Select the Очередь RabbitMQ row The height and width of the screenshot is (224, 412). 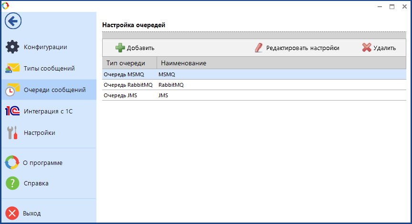tap(254, 85)
